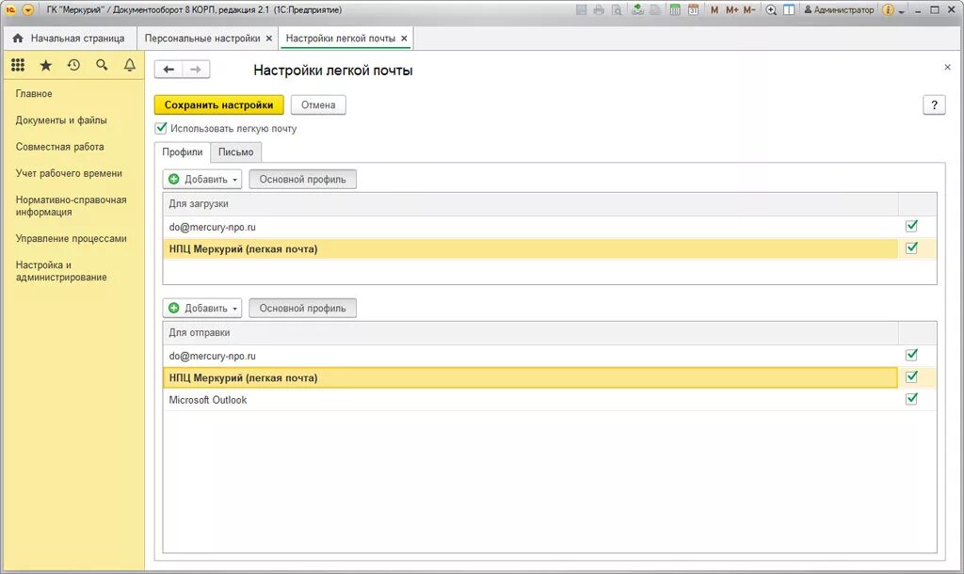Open the calculator icon
Viewport: 964px width, 574px height.
pyautogui.click(x=675, y=9)
